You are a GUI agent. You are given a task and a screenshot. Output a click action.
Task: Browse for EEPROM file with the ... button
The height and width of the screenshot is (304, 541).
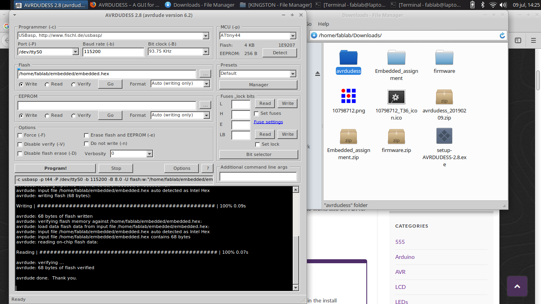point(205,106)
